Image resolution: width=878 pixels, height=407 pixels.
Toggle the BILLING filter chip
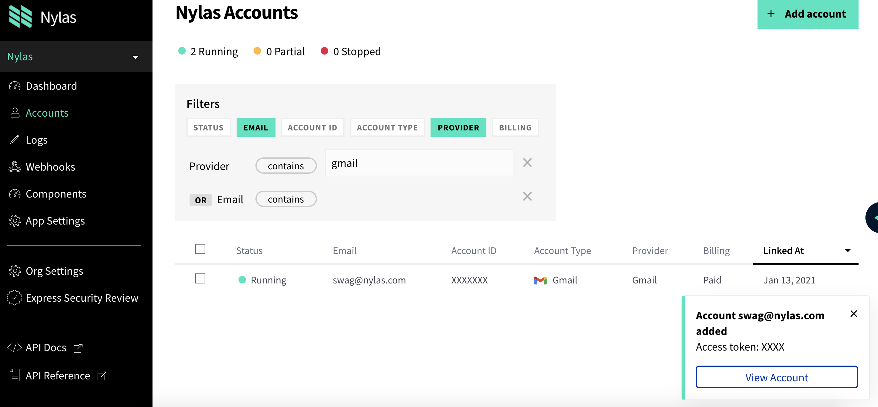515,127
